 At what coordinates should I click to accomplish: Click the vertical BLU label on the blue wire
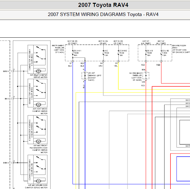pos(84,86)
